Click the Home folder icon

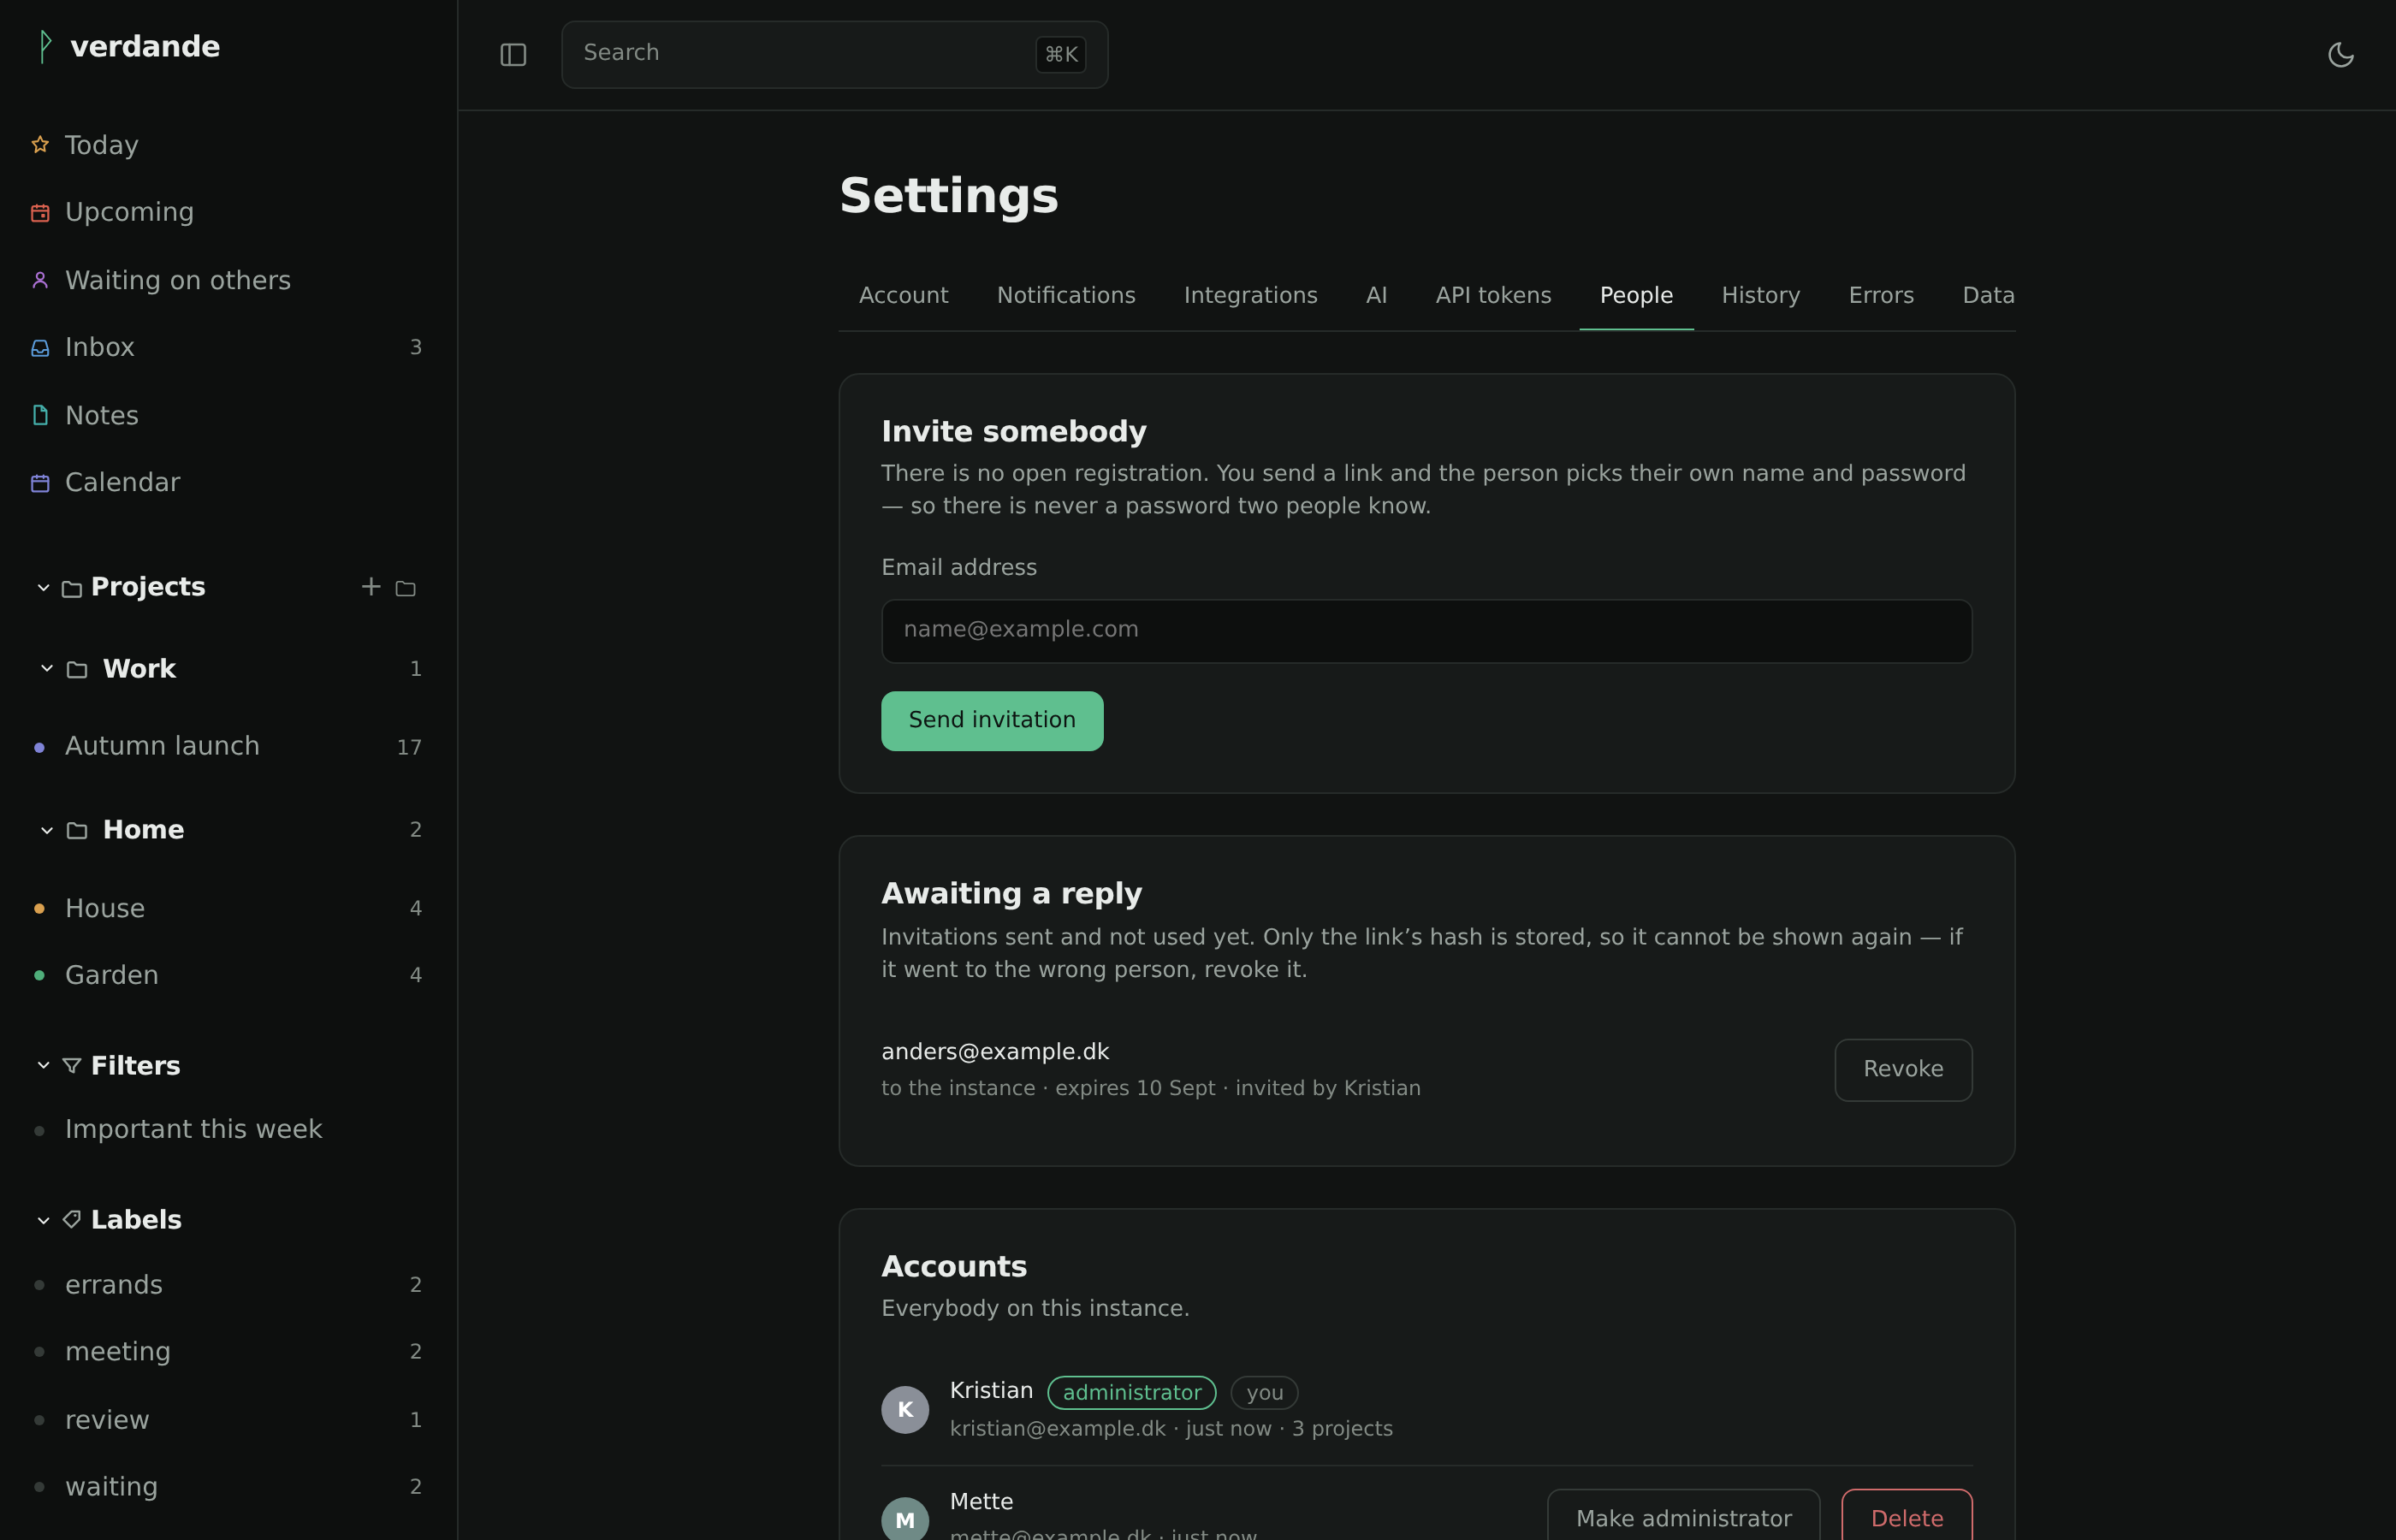pos(77,830)
